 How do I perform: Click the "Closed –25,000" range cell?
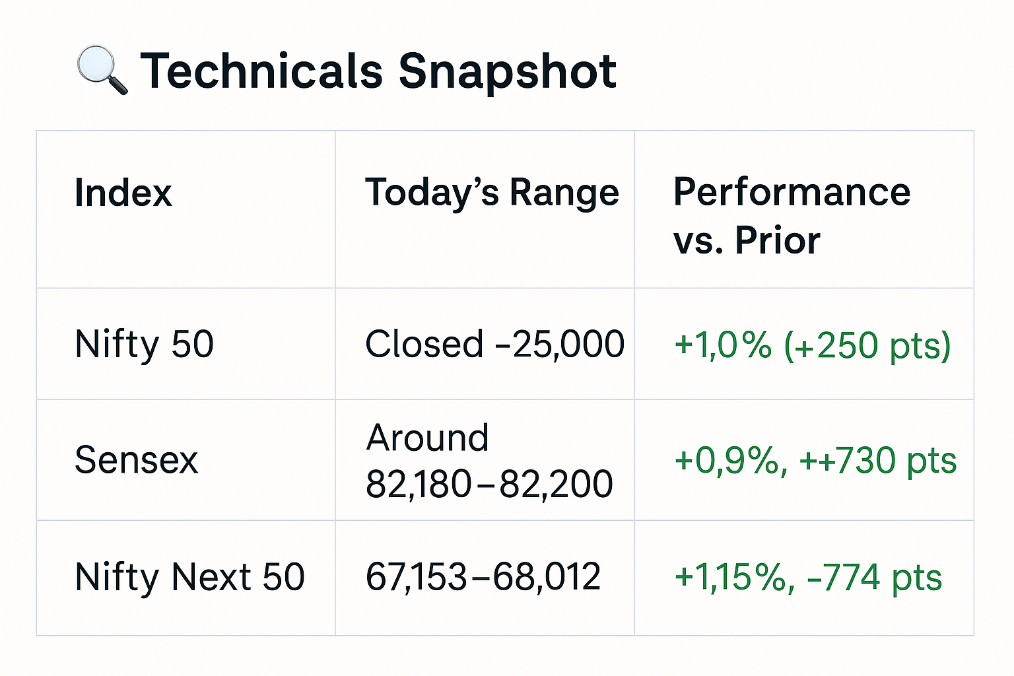pyautogui.click(x=494, y=344)
